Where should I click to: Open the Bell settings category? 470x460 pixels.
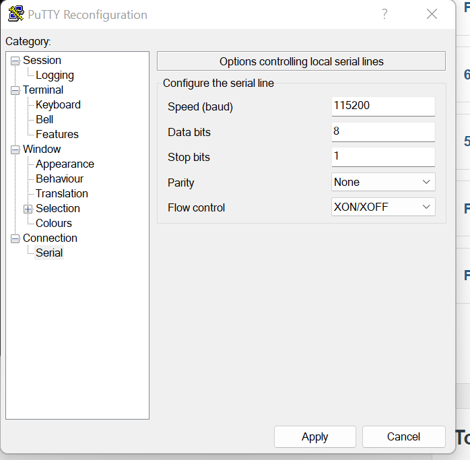tap(44, 119)
